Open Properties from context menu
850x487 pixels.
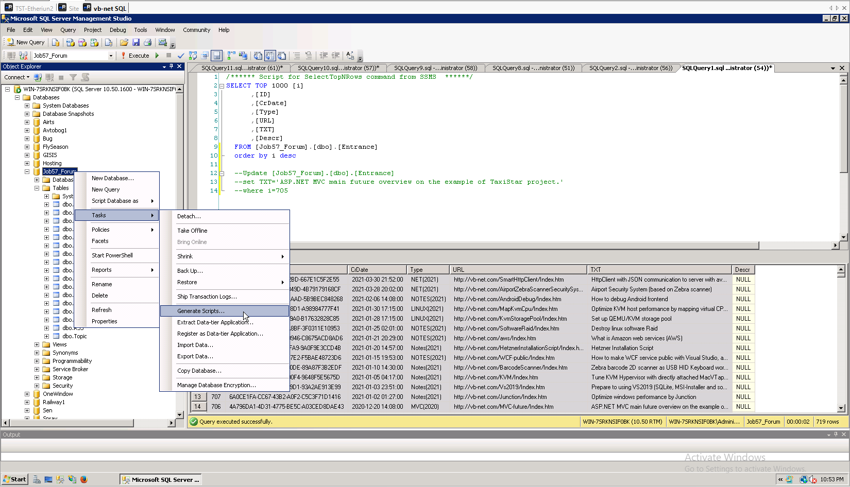[x=117, y=321]
